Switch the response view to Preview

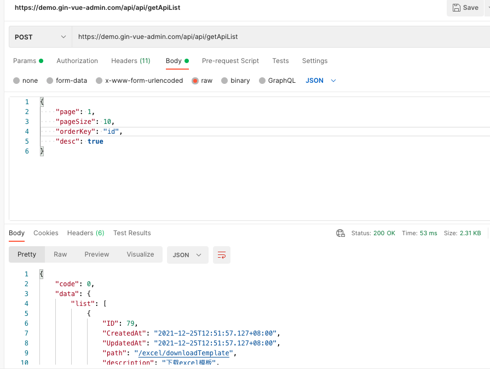coord(96,254)
